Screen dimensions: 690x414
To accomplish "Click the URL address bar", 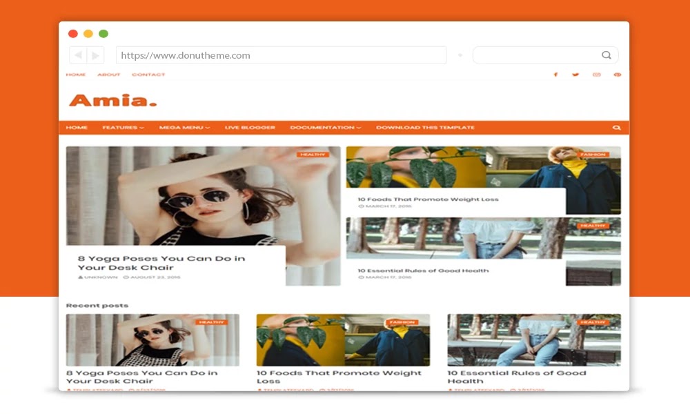I will point(282,55).
